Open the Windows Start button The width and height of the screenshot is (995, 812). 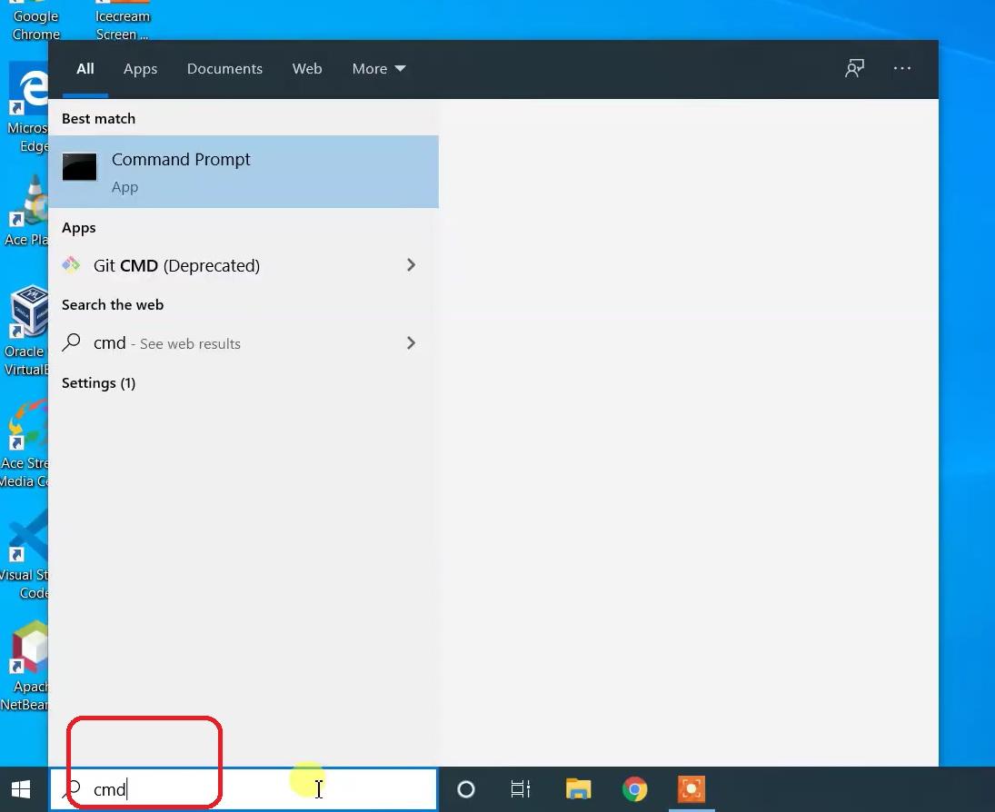[x=21, y=789]
